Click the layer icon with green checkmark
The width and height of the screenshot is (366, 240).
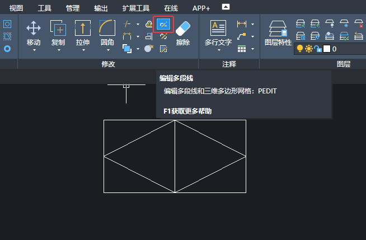(x=344, y=36)
